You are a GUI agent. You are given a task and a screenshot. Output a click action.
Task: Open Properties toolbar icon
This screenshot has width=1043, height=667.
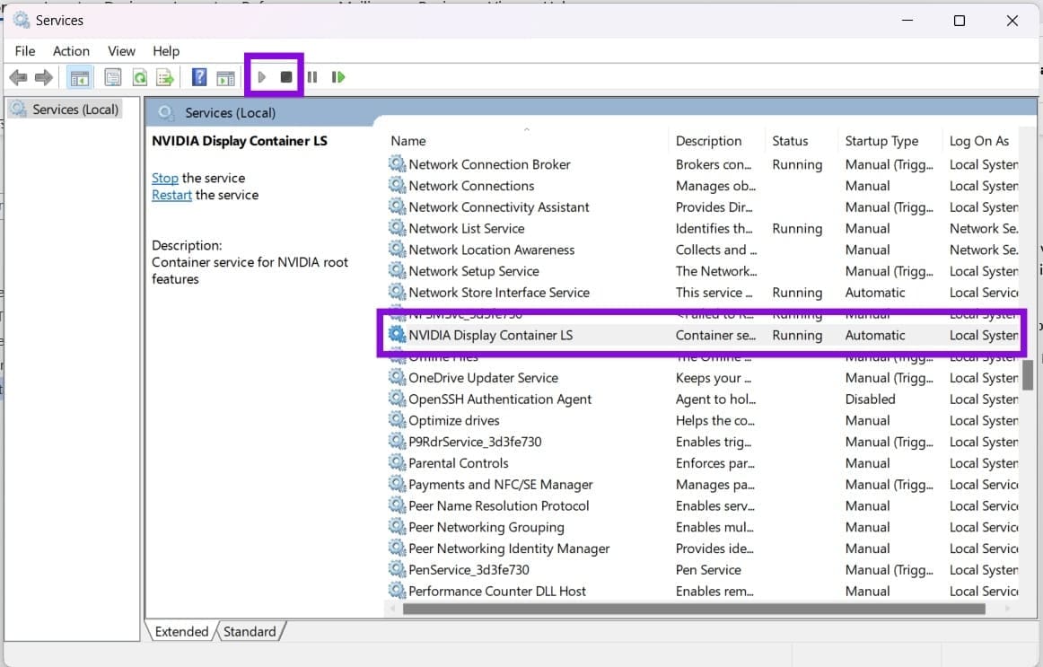coord(113,78)
